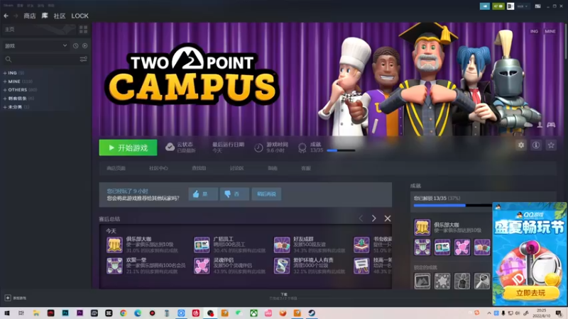Switch to Big Picture mode icon

click(538, 6)
